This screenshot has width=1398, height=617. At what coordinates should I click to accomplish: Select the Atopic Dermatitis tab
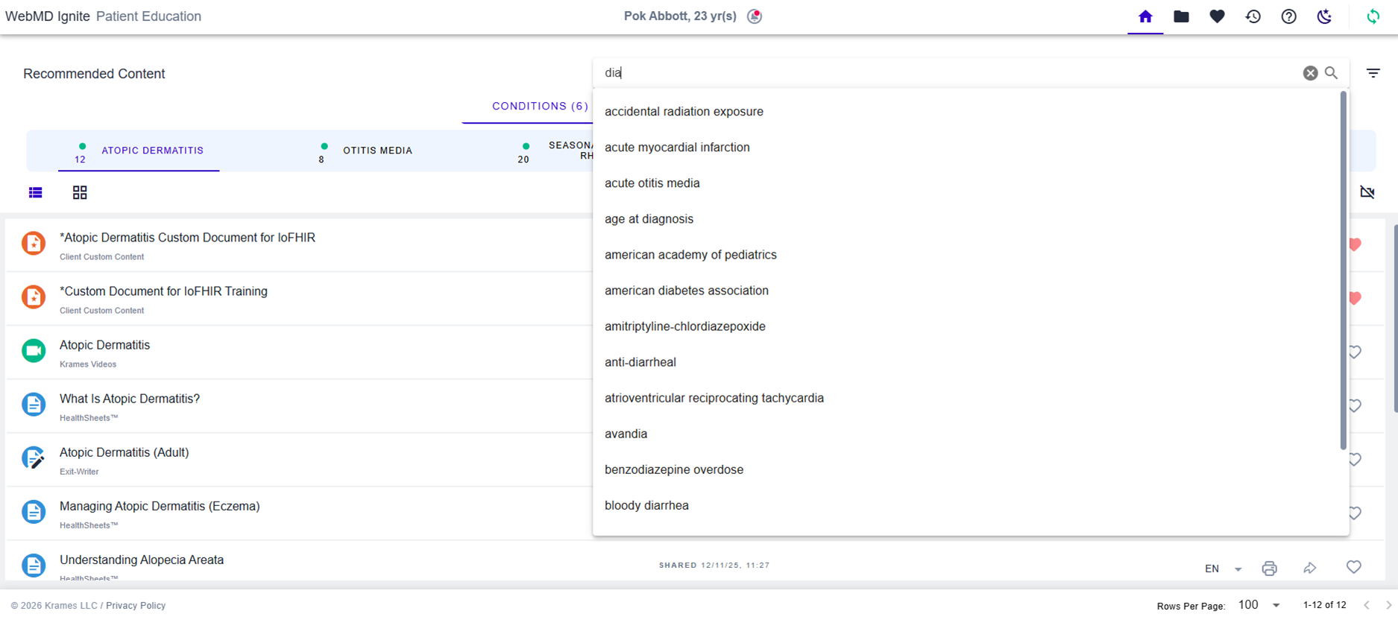tap(139, 151)
